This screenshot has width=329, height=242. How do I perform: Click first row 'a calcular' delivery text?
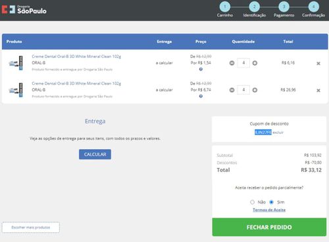[x=164, y=63]
